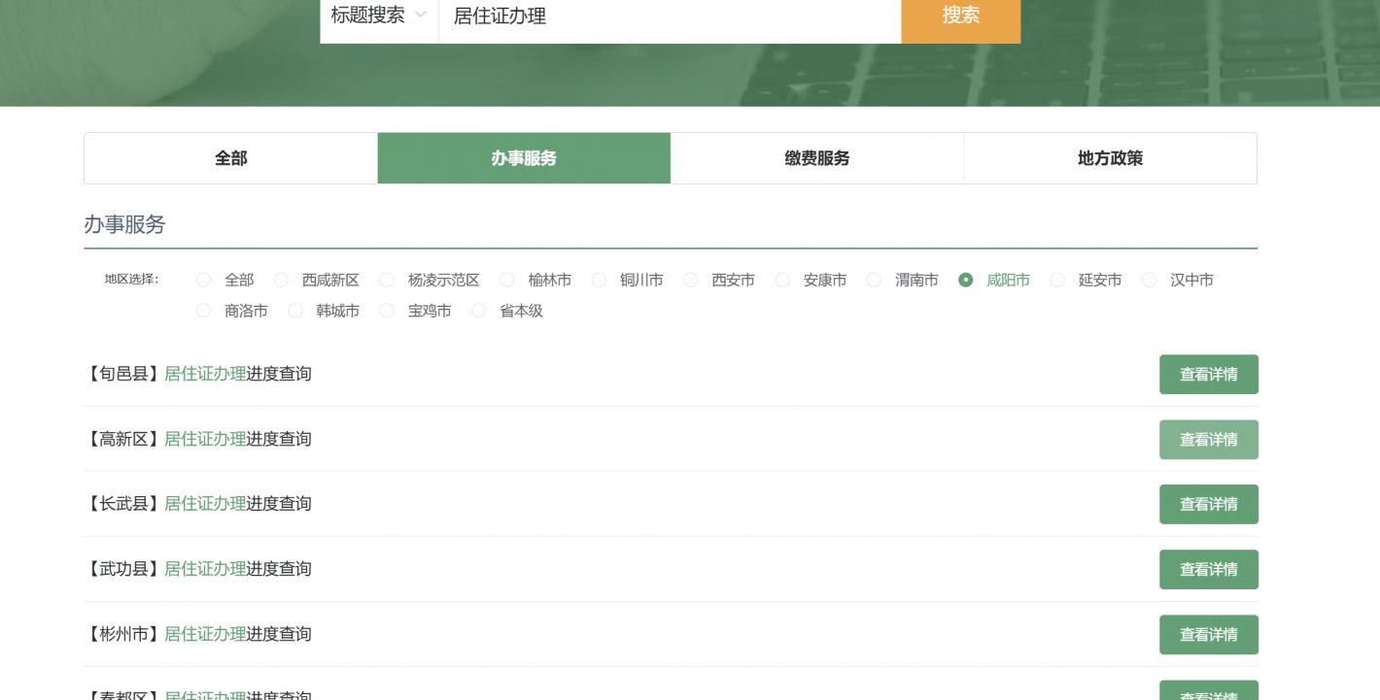1380x700 pixels.
Task: Click the search input field with 居住证办理
Action: point(669,17)
